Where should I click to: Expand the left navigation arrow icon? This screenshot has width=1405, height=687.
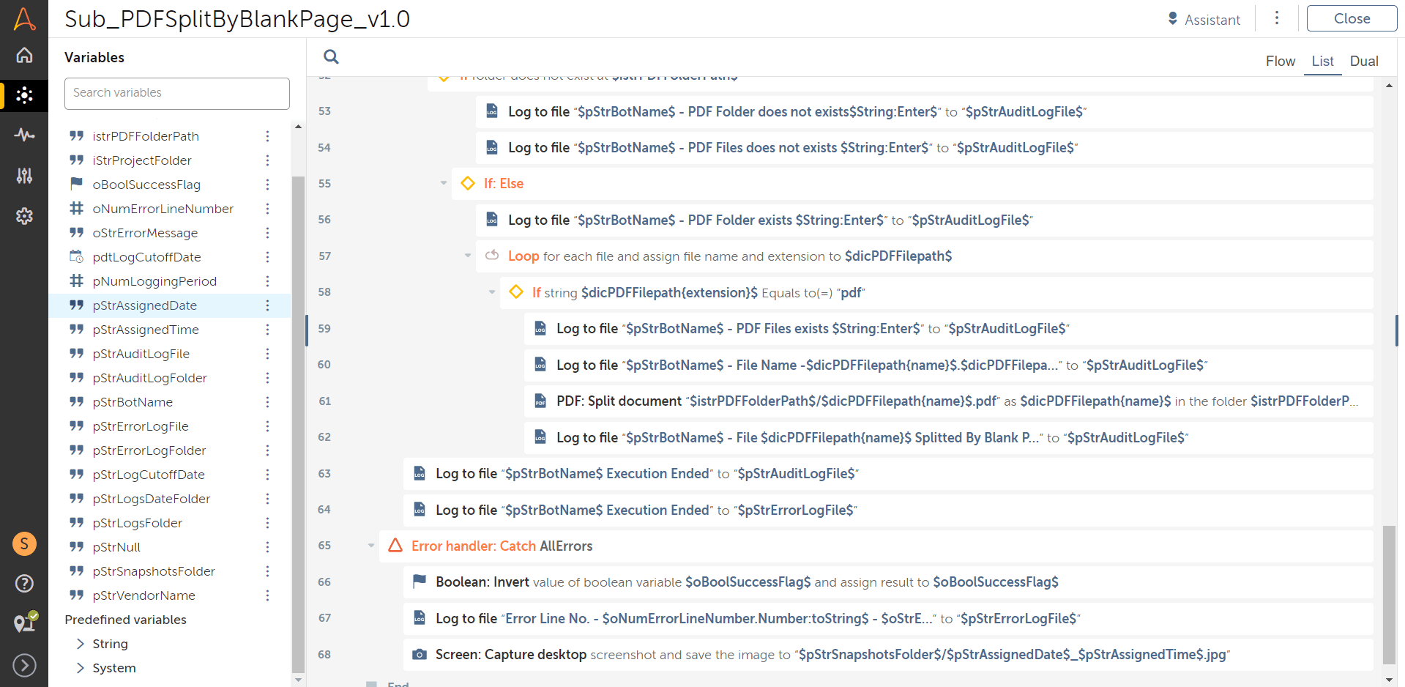pos(24,665)
